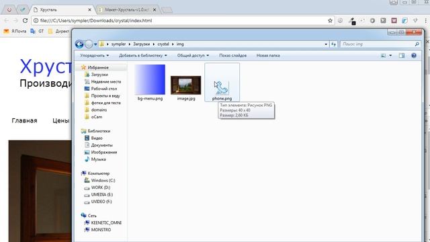Click the search magnifier icon in Explorer
The width and height of the screenshot is (430, 242).
tap(417, 44)
